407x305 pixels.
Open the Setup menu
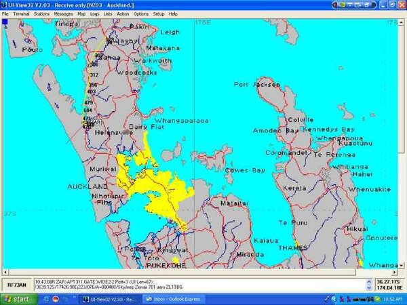click(158, 14)
